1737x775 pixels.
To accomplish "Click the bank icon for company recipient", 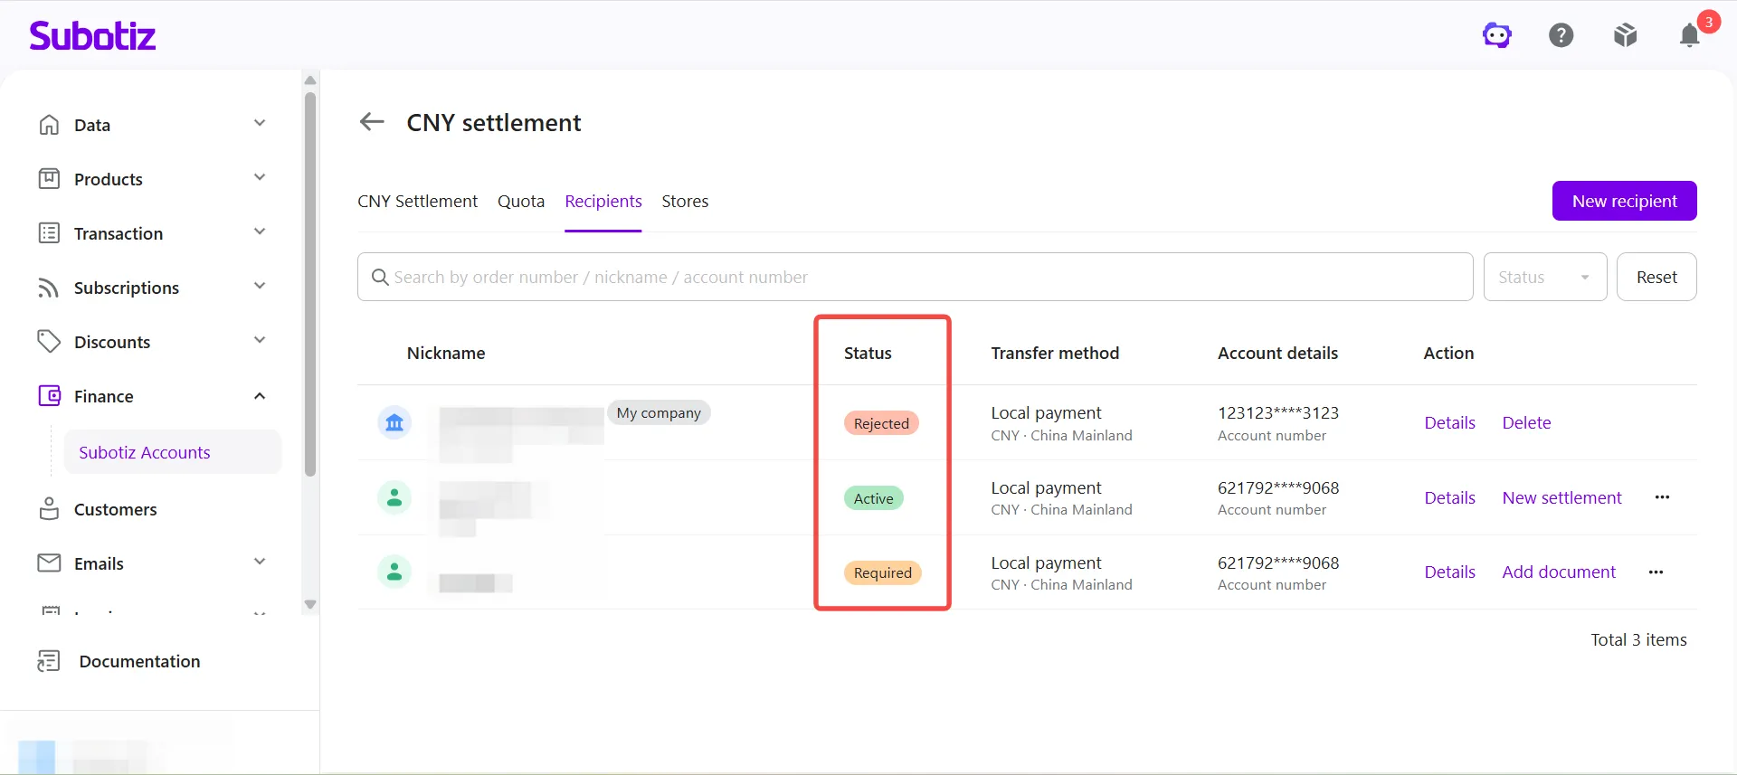I will point(394,422).
